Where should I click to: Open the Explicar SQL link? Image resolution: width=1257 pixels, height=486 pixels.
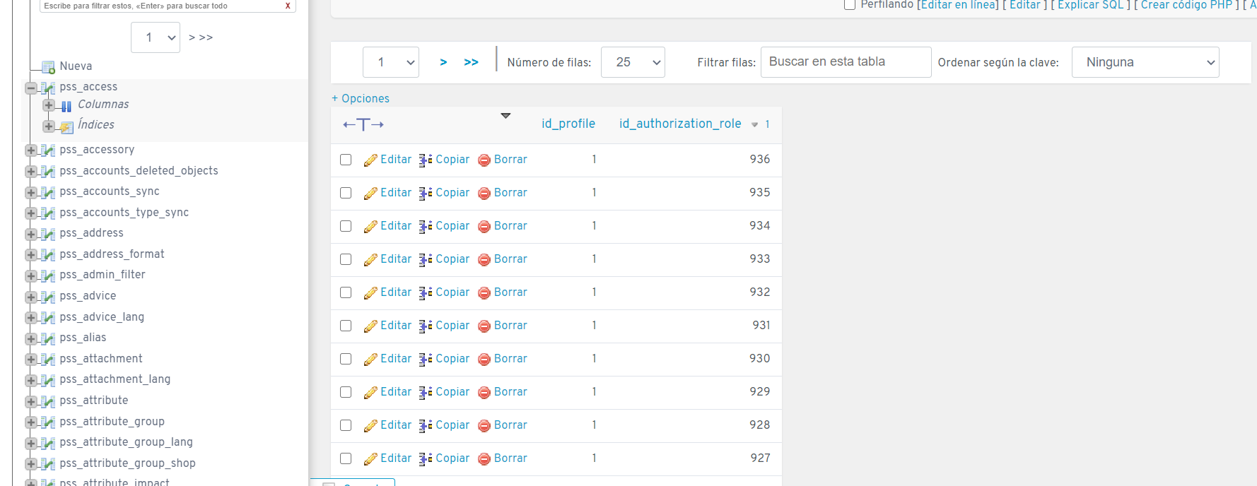coord(1090,5)
